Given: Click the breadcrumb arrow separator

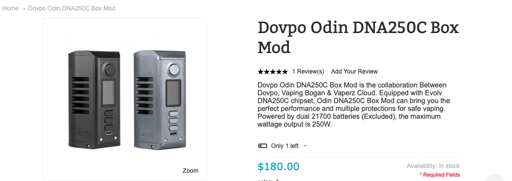Looking at the screenshot, I should (24, 9).
